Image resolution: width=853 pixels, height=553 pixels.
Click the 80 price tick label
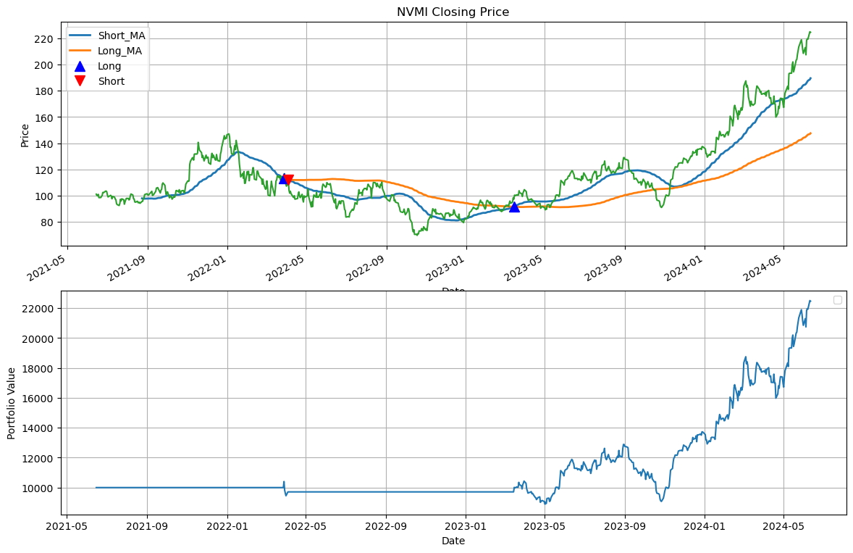[x=46, y=223]
